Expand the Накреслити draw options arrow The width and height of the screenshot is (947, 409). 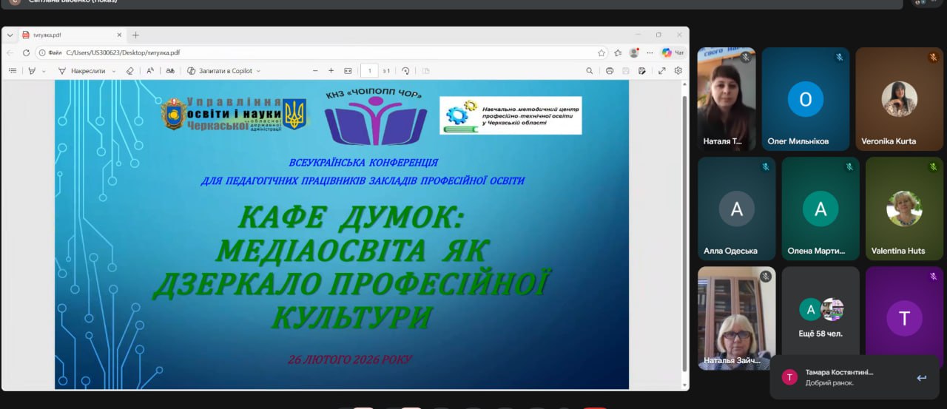(x=114, y=71)
